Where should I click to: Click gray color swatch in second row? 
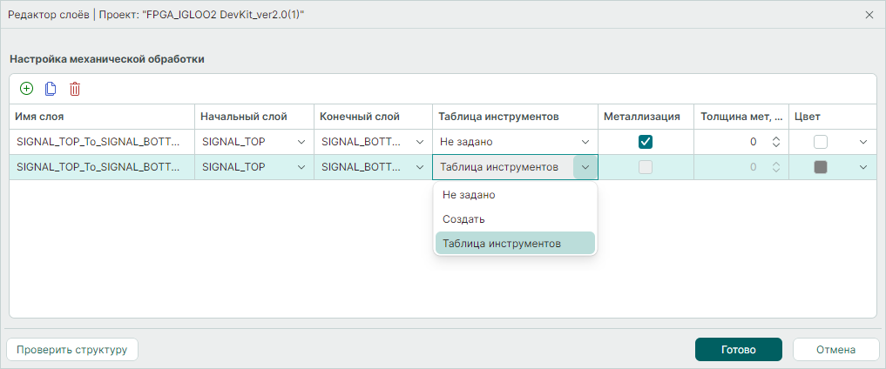(821, 167)
